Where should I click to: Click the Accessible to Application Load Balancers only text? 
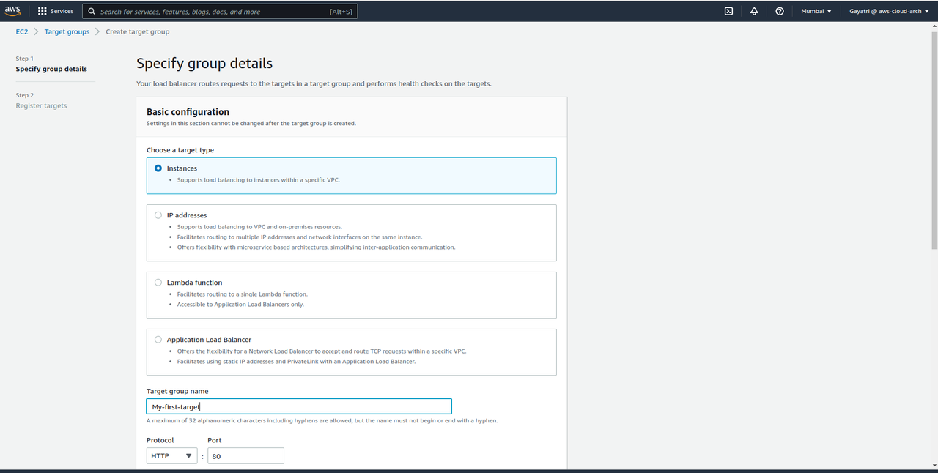240,305
